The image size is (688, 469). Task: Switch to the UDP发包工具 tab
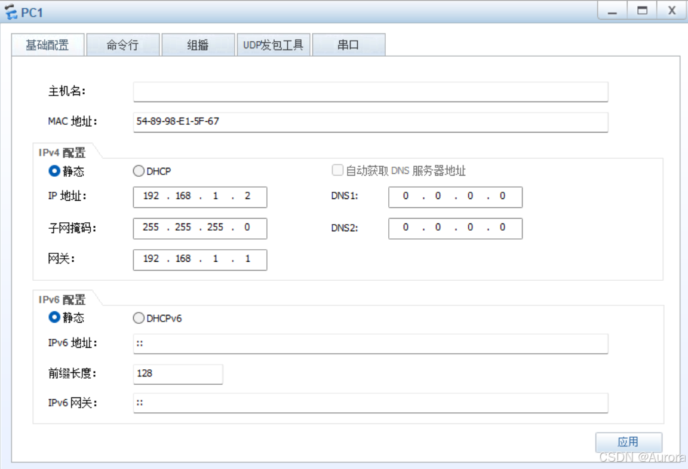pyautogui.click(x=274, y=45)
